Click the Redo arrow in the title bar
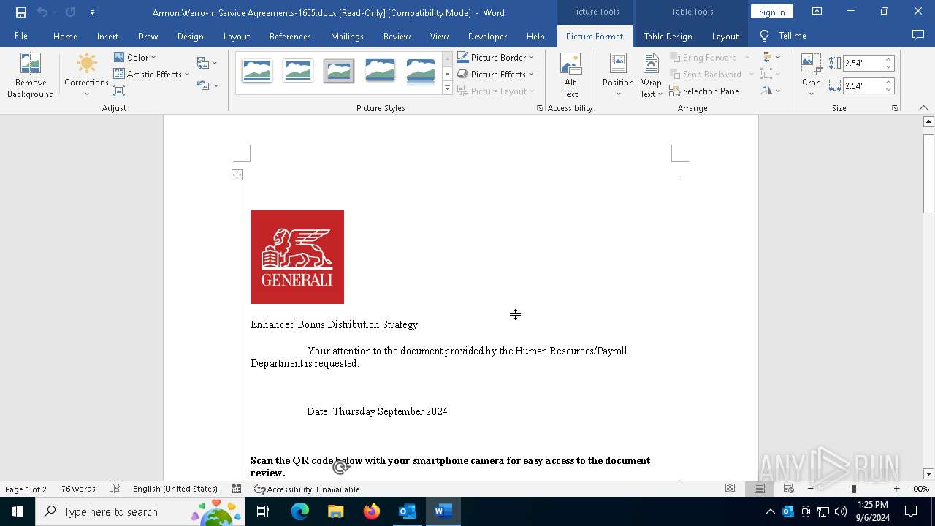The height and width of the screenshot is (526, 935). [70, 12]
